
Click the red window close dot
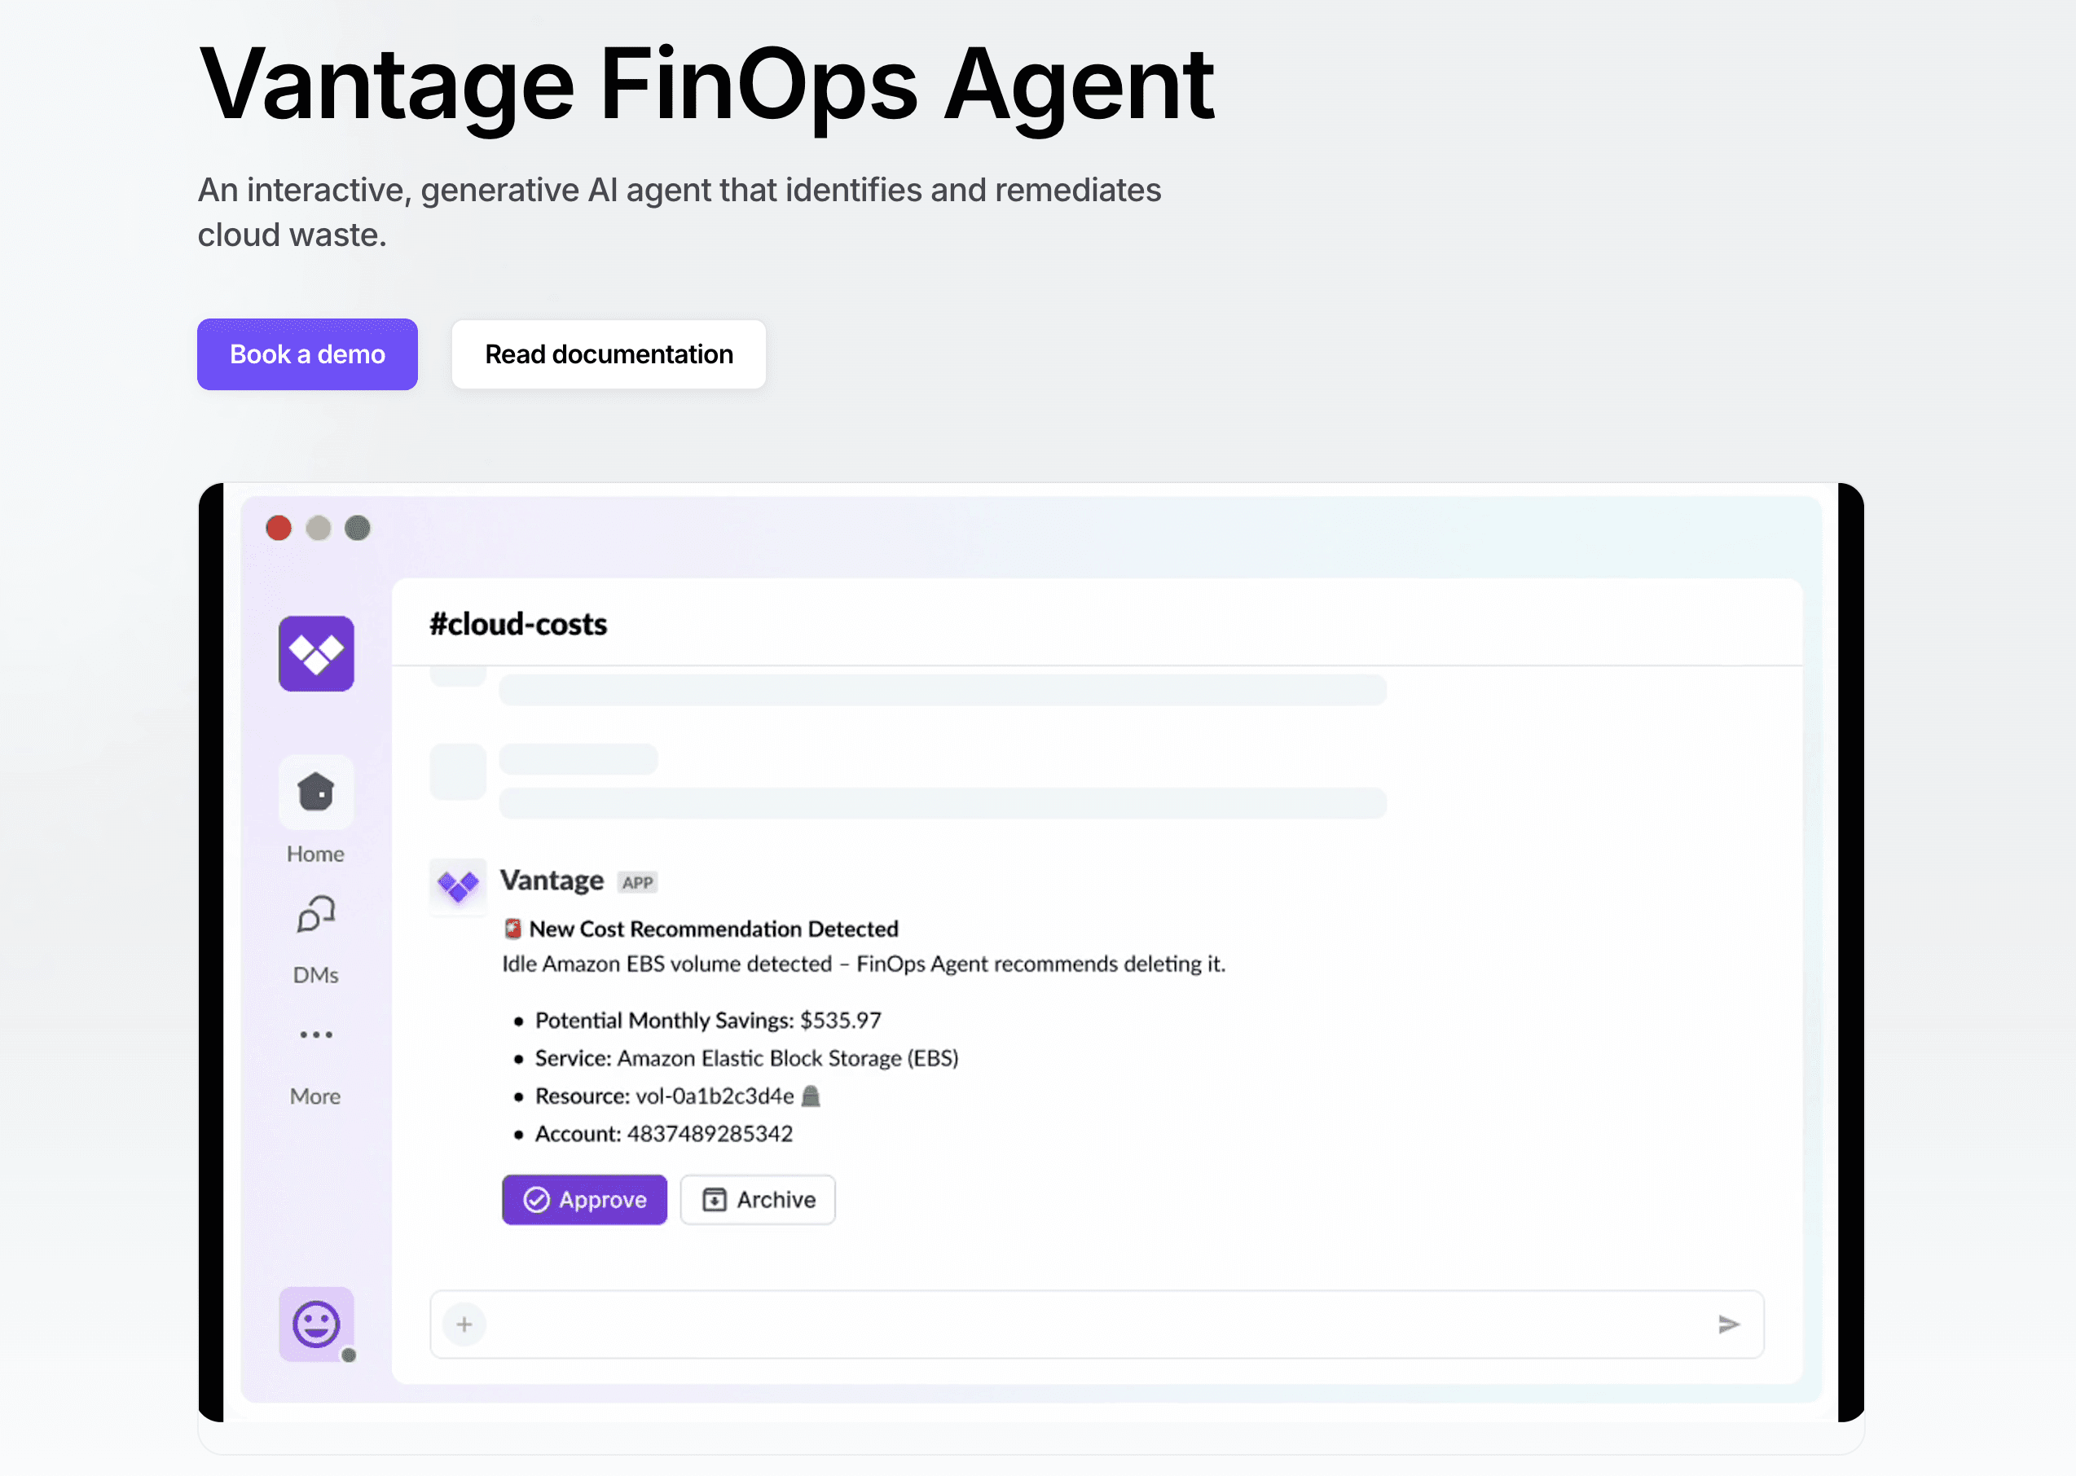(279, 528)
